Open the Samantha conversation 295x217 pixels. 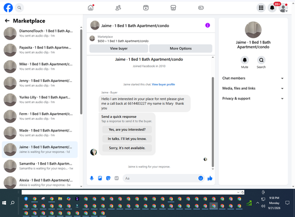[40, 166]
